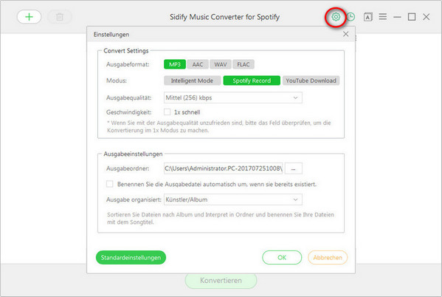Viewport: 442px width, 297px height.
Task: Click the language font icon
Action: [368, 17]
